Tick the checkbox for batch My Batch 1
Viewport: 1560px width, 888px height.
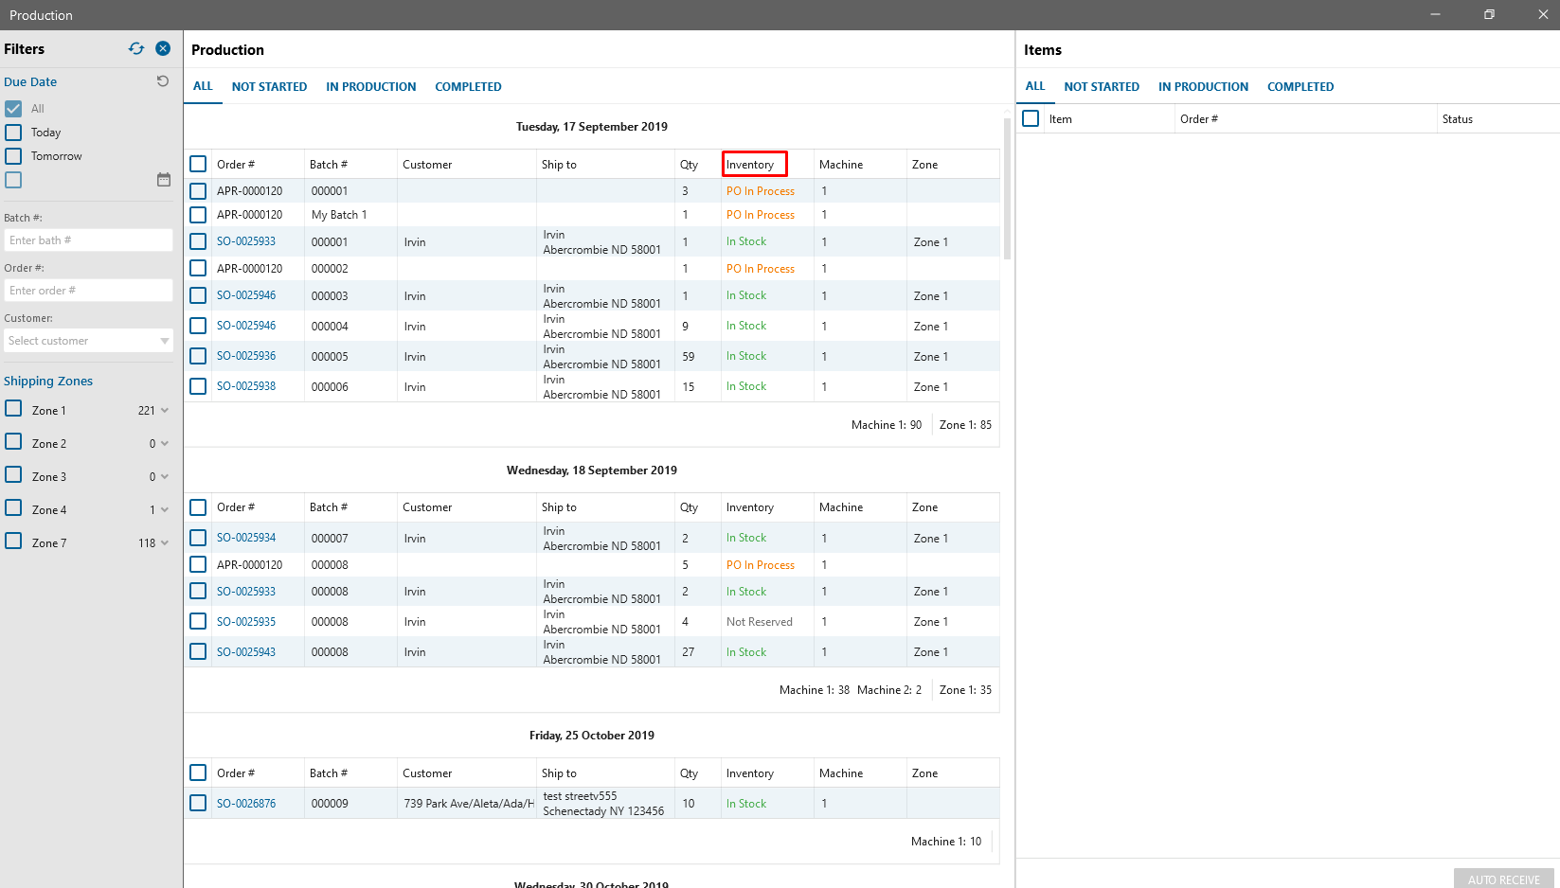coord(198,215)
